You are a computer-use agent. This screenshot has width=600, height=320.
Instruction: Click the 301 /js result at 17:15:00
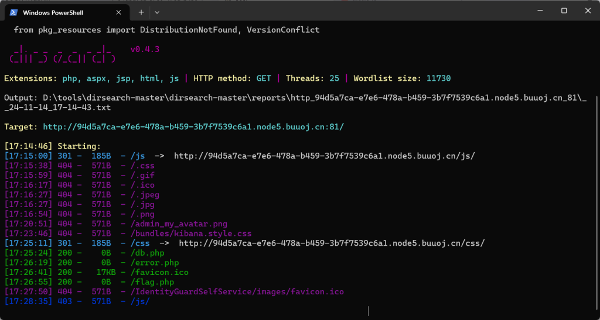[x=240, y=156]
